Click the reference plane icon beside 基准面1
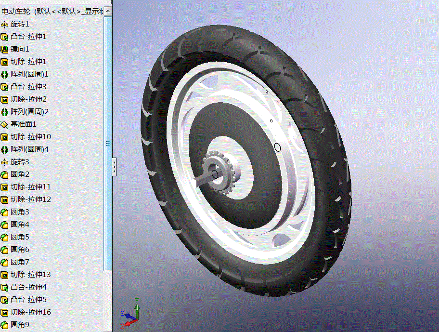The width and height of the screenshot is (439, 332). click(x=4, y=125)
